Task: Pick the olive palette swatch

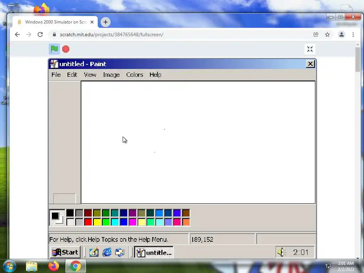Action: [97, 213]
